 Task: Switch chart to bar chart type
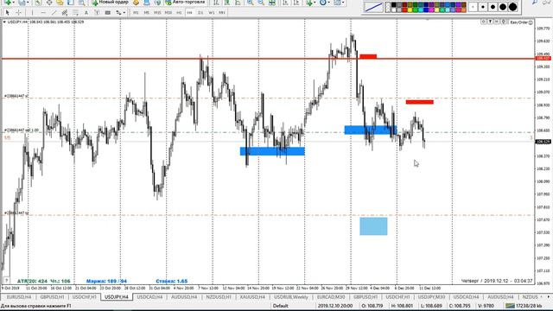[x=216, y=3]
